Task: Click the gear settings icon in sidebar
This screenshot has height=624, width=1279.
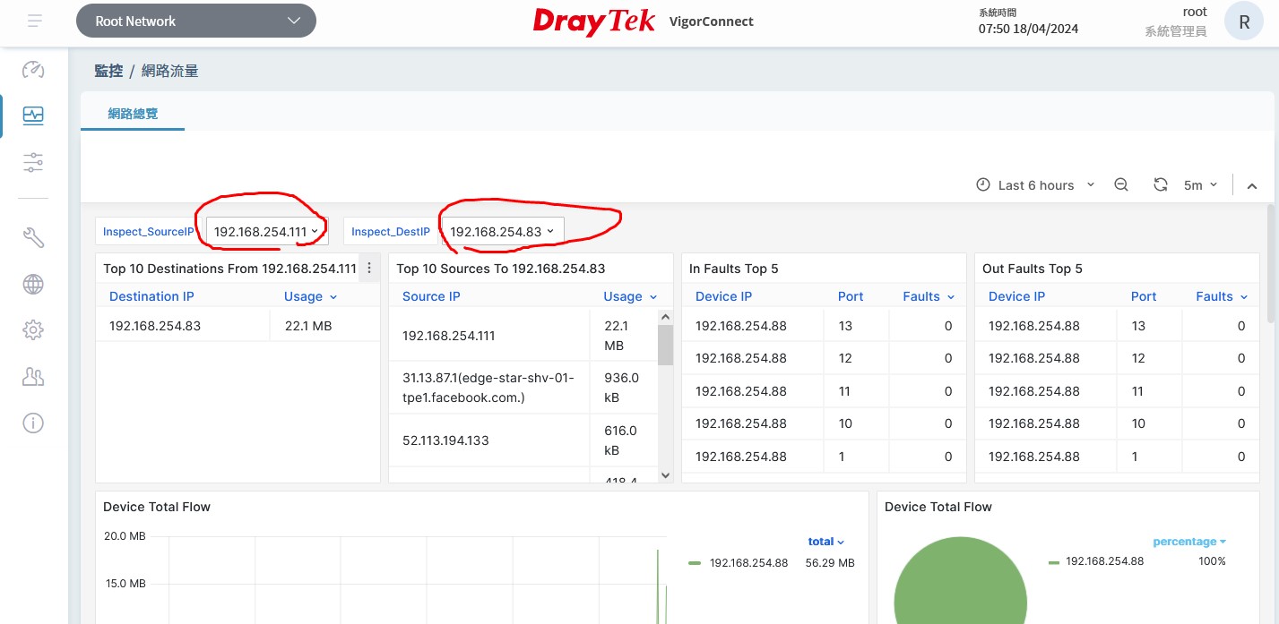Action: 33,329
